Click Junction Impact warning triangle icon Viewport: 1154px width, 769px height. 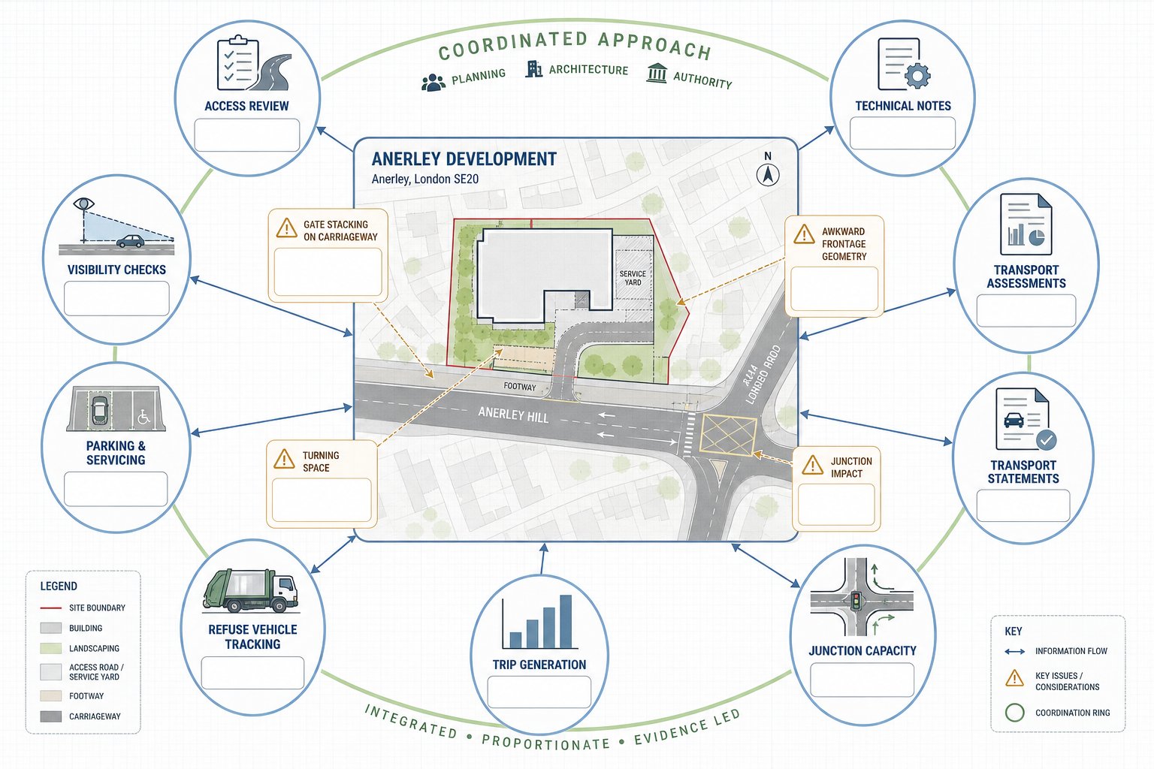[812, 465]
